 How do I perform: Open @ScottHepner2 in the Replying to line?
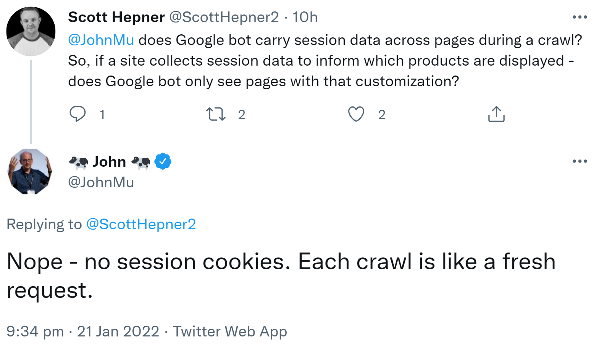141,224
